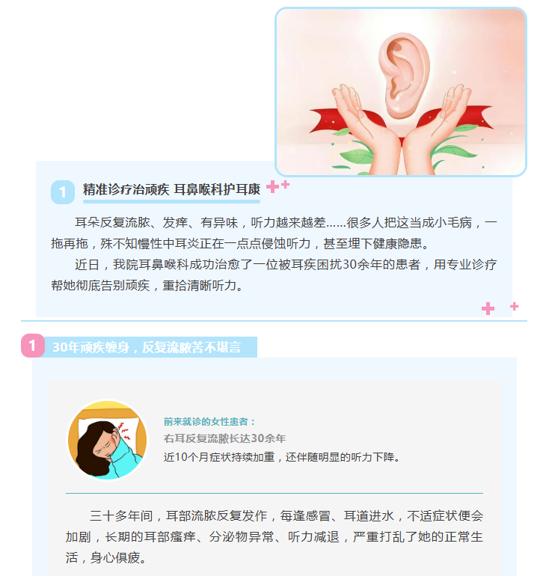This screenshot has width=552, height=576.
Task: Click the paragraph starting 近日，我院耳鼻喉科
Action: coord(274,275)
